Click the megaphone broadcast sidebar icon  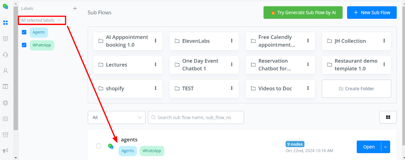pos(5,150)
